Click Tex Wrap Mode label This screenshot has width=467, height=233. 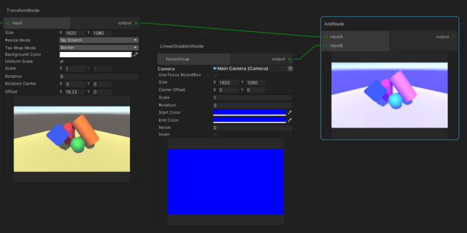tap(20, 48)
